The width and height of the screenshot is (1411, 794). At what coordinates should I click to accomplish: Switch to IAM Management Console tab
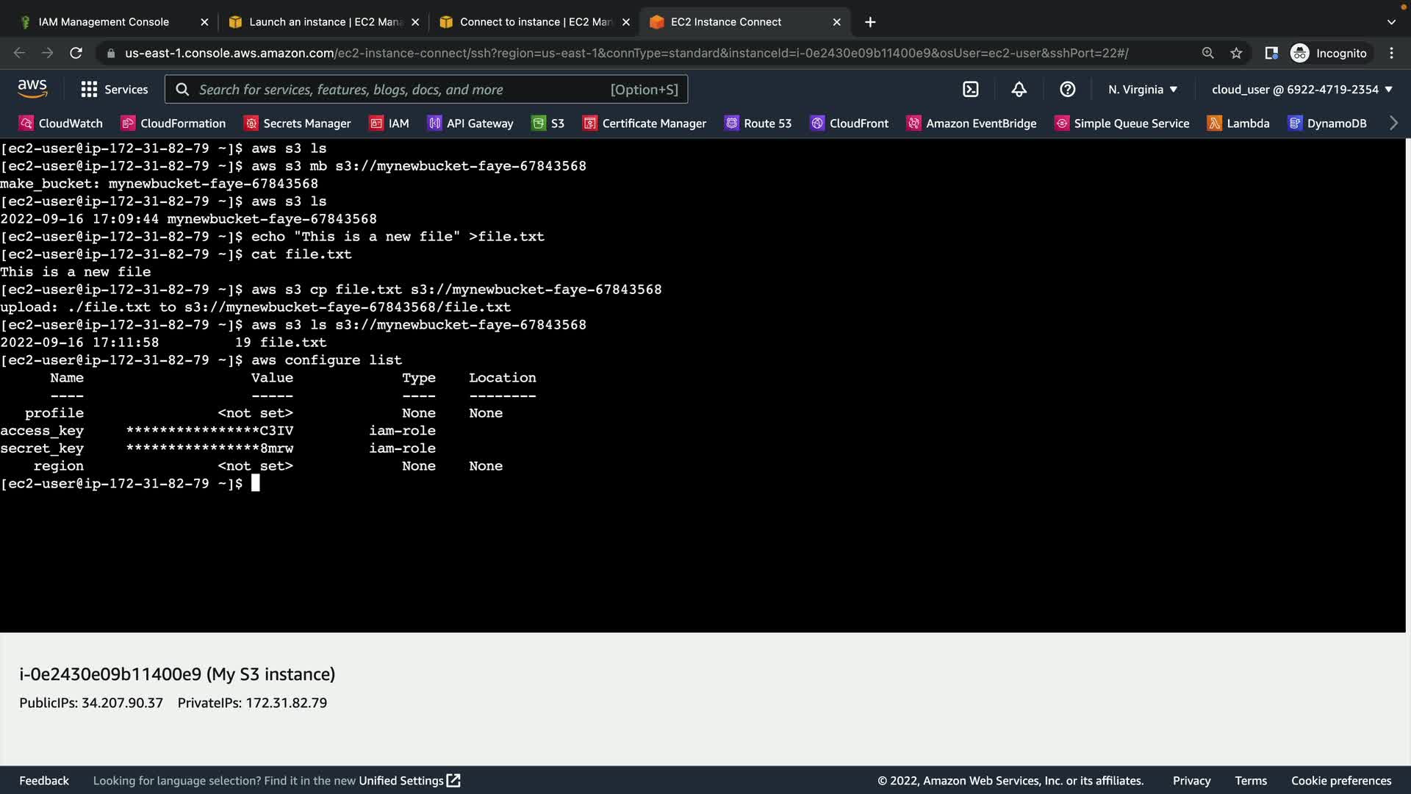pyautogui.click(x=104, y=22)
